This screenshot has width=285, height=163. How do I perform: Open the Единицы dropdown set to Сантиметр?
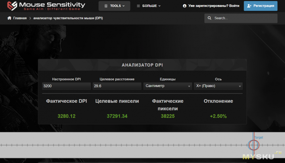tap(168, 86)
